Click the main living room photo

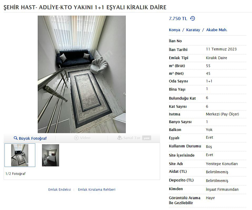[x=82, y=74]
